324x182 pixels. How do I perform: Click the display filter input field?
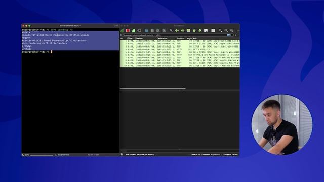coord(175,35)
